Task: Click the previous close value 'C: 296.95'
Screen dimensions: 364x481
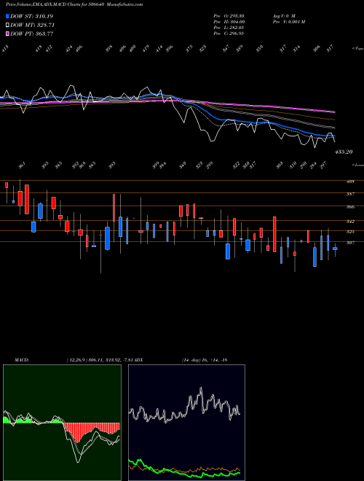Action: (x=234, y=34)
